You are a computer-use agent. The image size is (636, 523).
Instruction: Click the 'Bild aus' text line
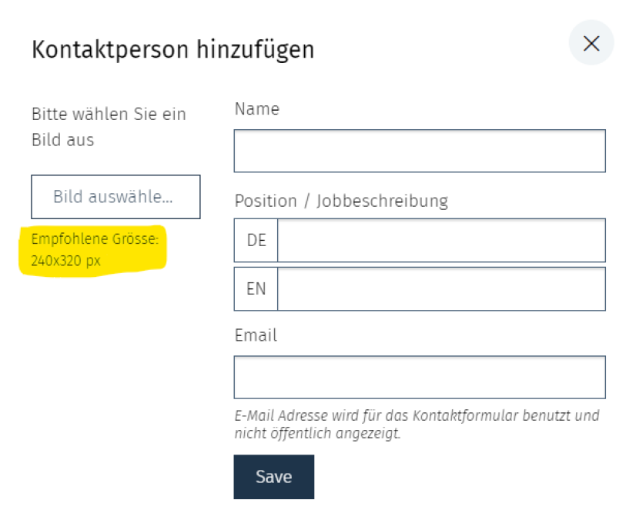pyautogui.click(x=62, y=141)
